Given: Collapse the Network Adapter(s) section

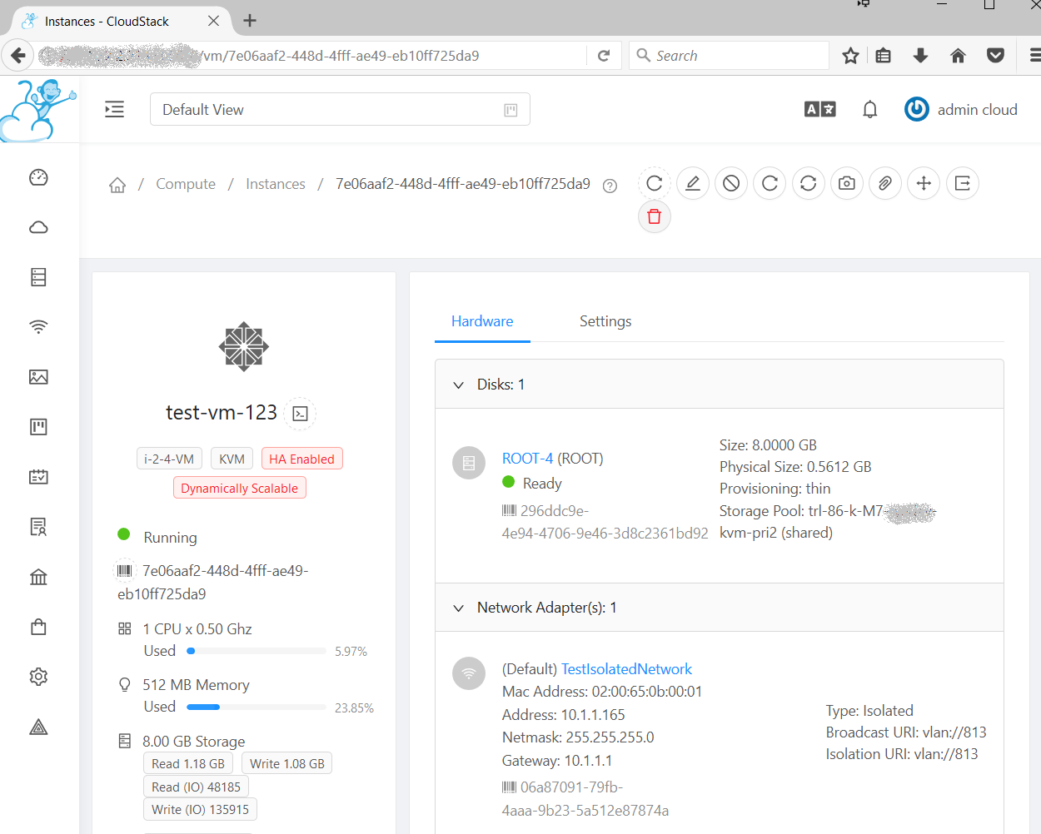Looking at the screenshot, I should pyautogui.click(x=458, y=608).
